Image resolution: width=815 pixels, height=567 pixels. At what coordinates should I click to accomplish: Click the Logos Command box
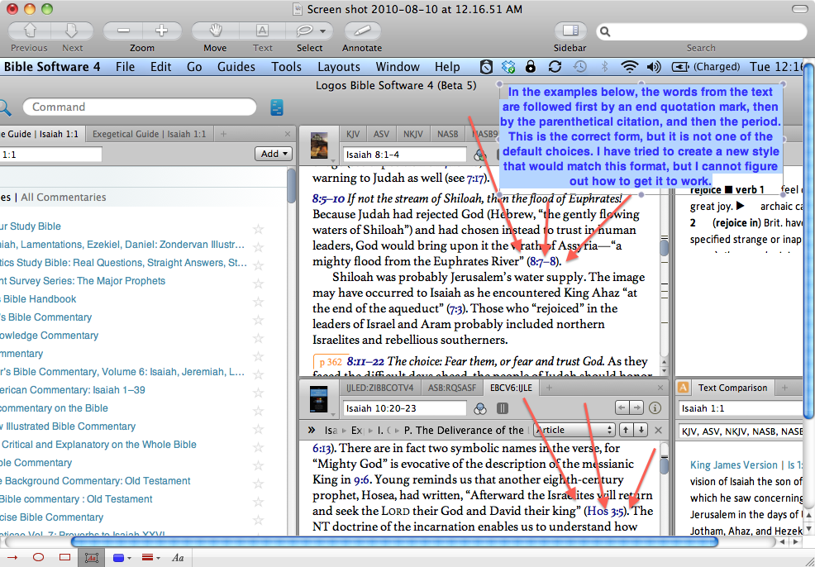coord(140,107)
